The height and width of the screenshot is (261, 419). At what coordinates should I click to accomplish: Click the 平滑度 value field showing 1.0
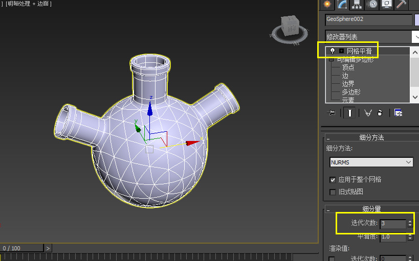393,237
